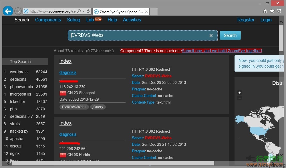The height and width of the screenshot is (168, 286).
Task: Click the vertical scrollbar up arrow
Action: 281,22
